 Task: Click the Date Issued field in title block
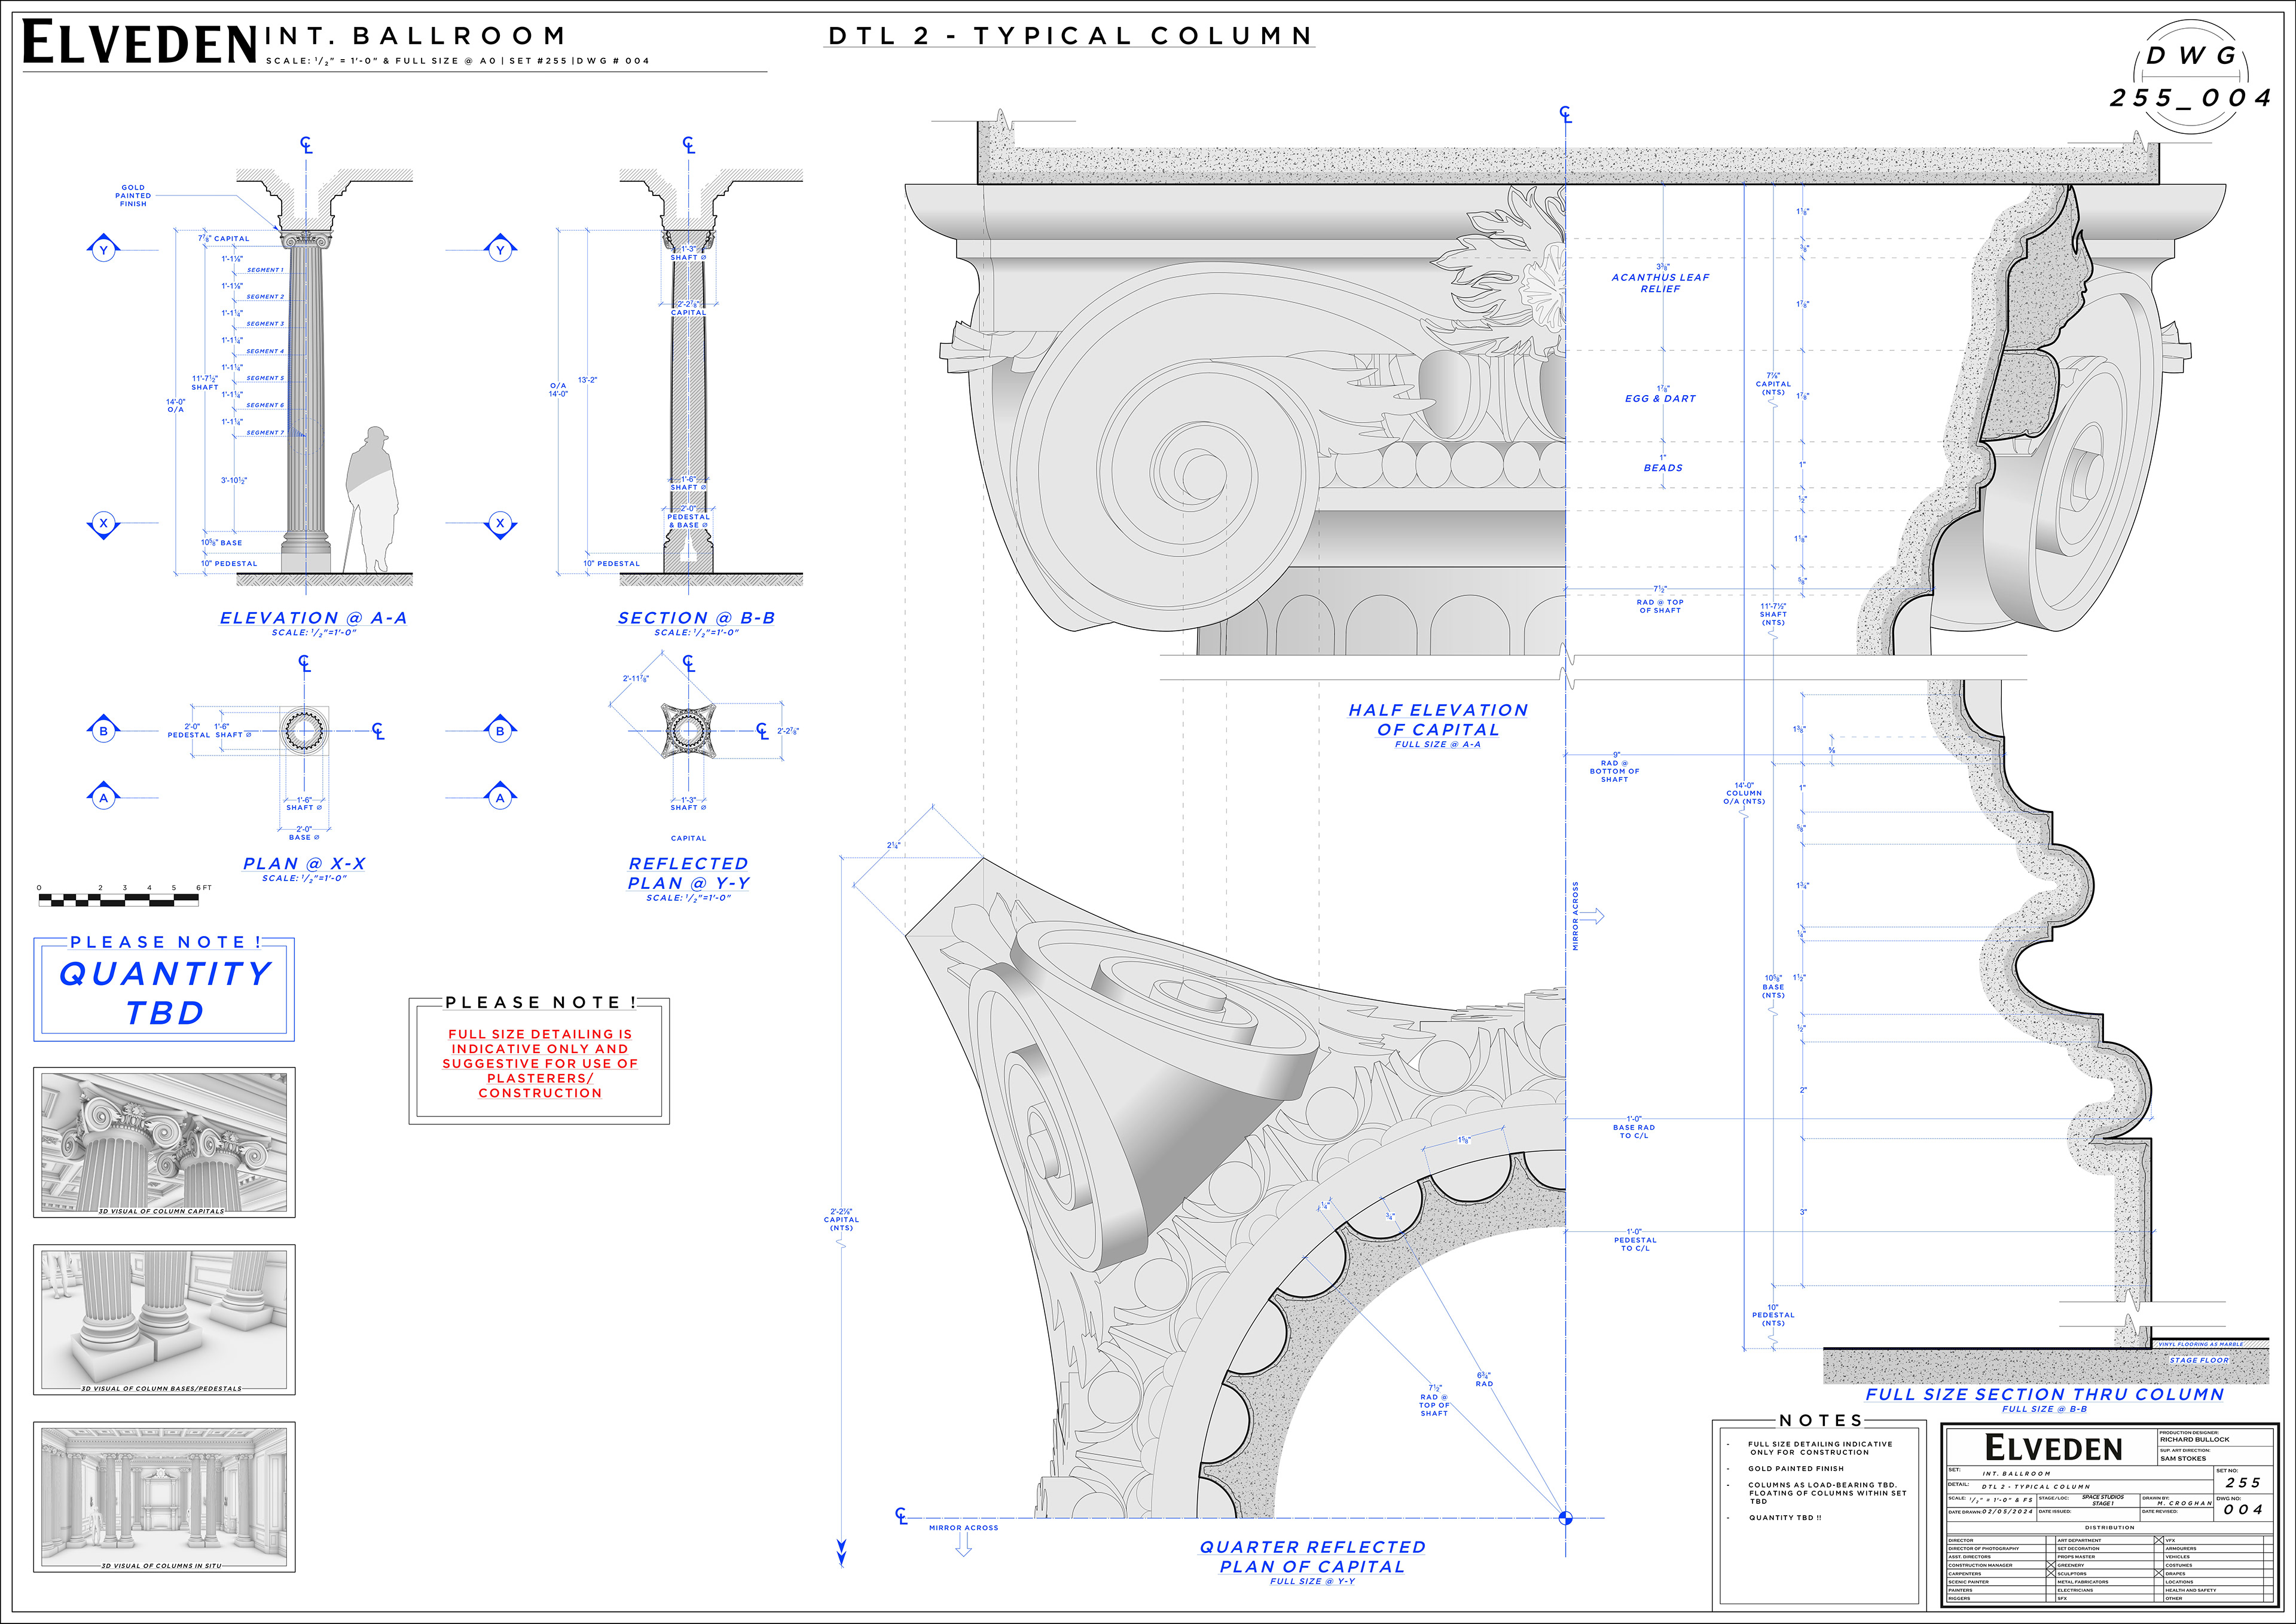coord(2089,1515)
